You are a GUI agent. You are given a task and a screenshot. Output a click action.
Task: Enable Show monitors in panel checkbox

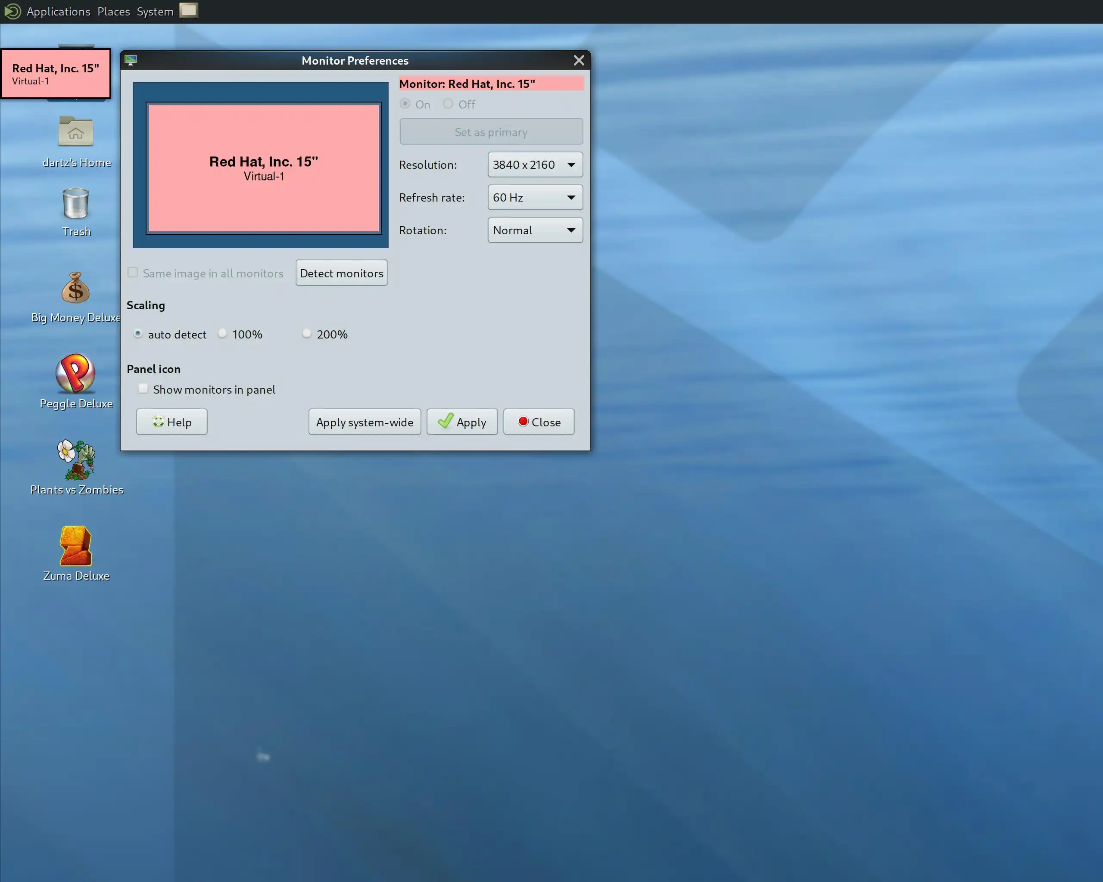pos(143,389)
